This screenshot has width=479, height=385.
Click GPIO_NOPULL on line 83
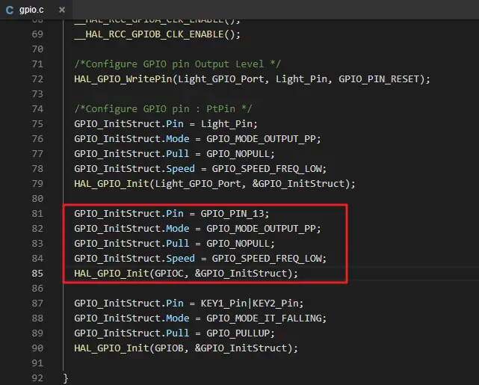[x=238, y=244]
